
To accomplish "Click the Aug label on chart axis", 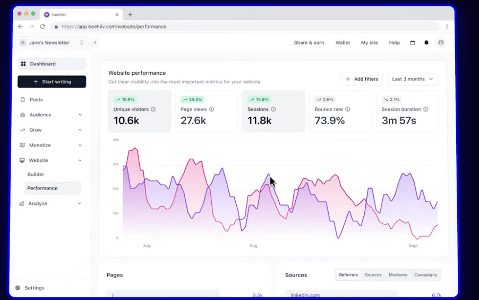I will click(x=253, y=246).
